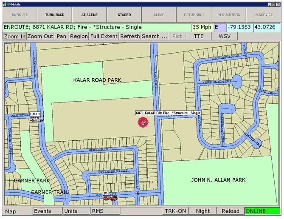Screen dimensions: 284x219
Task: Click the longitude field showing -79.1383
Action: (240, 27)
